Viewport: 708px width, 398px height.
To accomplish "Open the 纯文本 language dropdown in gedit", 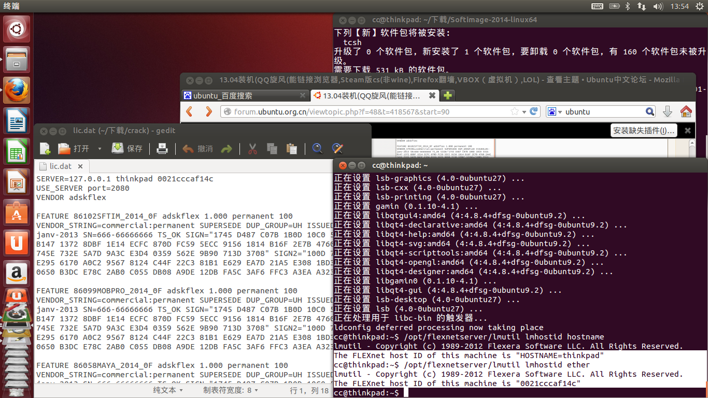I will tap(167, 390).
